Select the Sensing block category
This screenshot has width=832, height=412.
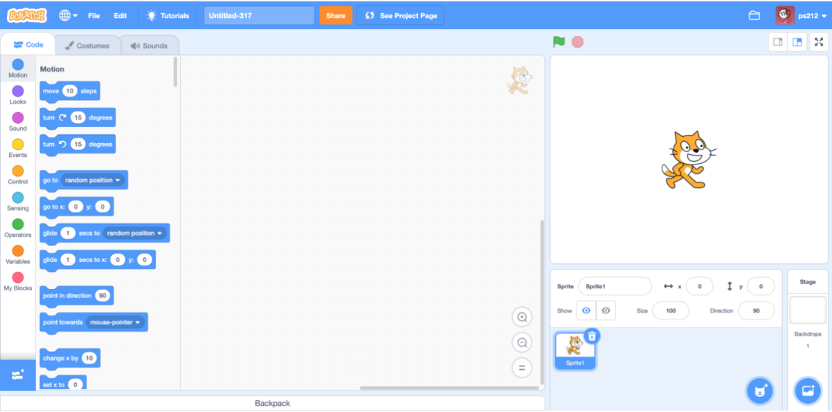point(18,201)
